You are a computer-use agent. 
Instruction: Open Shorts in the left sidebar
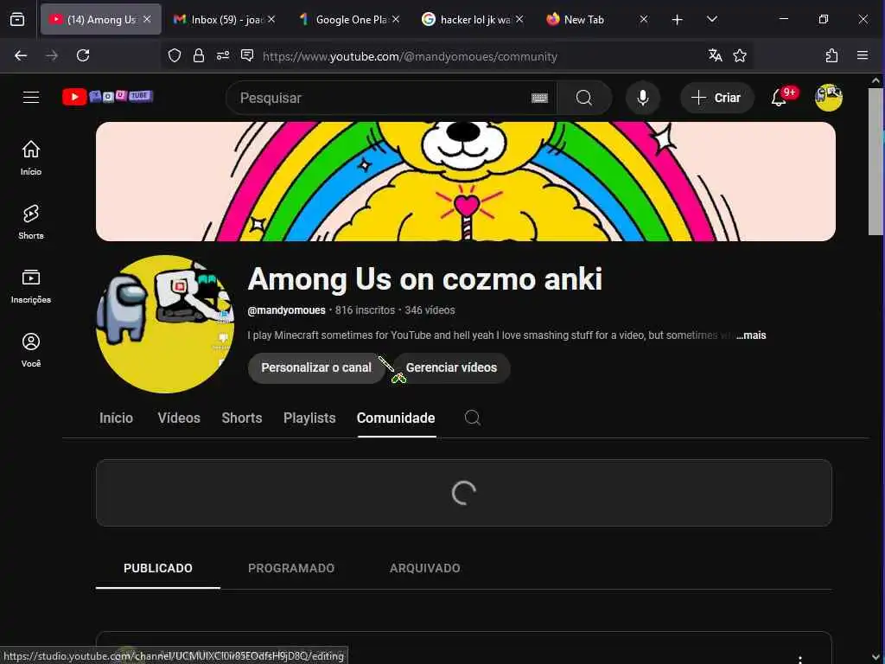[31, 222]
